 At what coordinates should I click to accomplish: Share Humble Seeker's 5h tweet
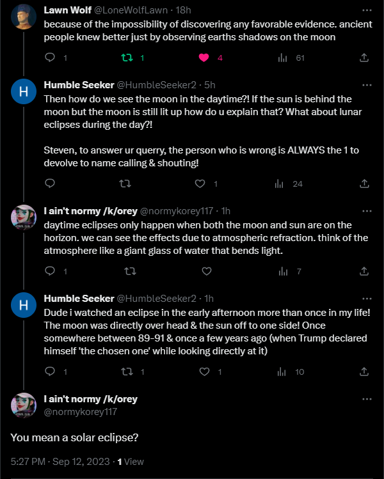click(364, 184)
